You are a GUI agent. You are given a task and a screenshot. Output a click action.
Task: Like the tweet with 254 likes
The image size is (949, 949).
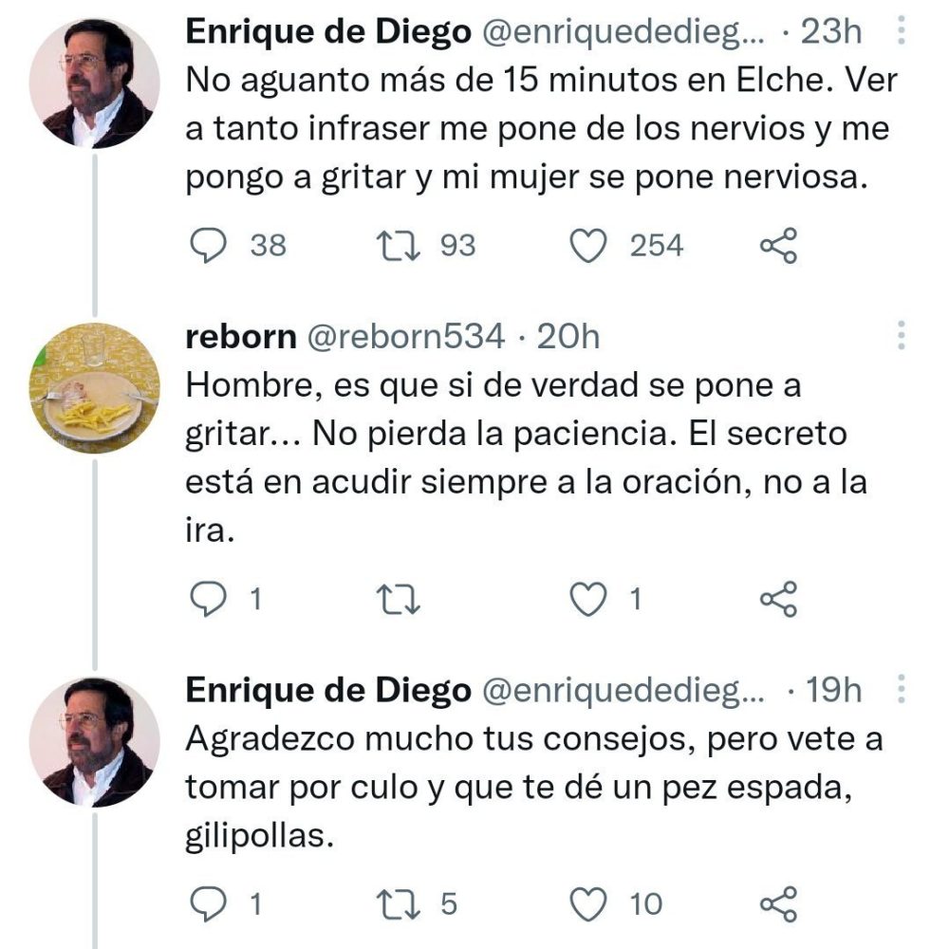(589, 245)
